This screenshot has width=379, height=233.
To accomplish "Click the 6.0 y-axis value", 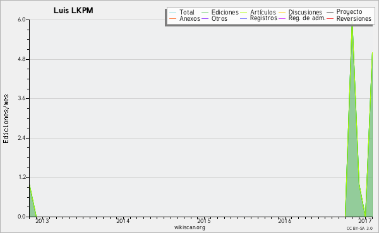I will 21,20.
